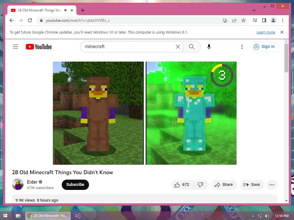Dislike this video
This screenshot has width=294, height=220.
pos(200,185)
